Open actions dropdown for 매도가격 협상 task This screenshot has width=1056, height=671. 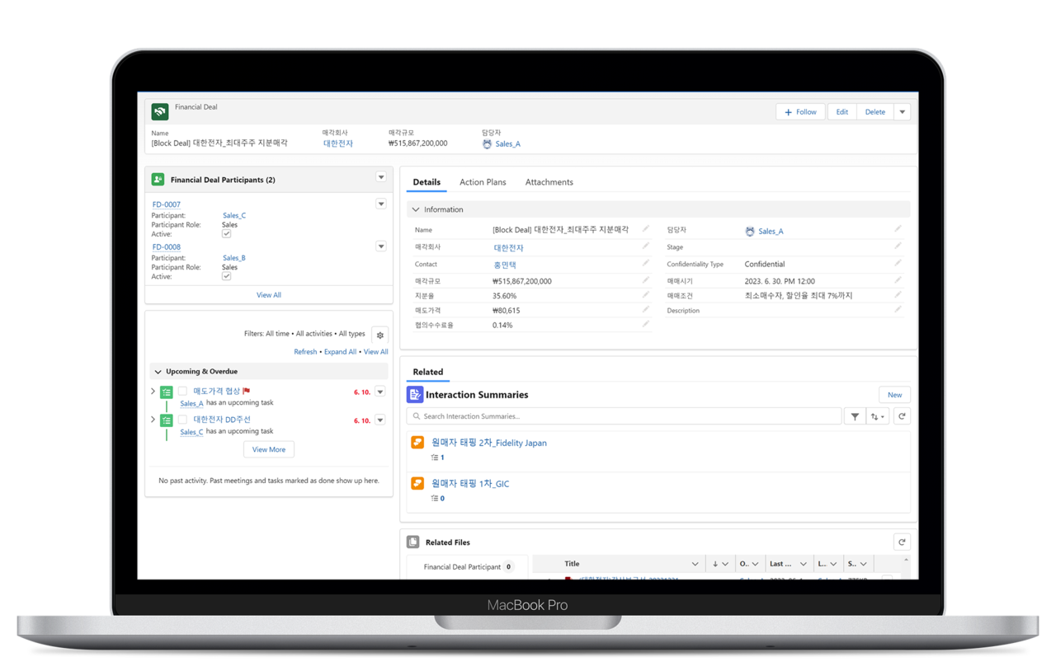click(x=380, y=392)
